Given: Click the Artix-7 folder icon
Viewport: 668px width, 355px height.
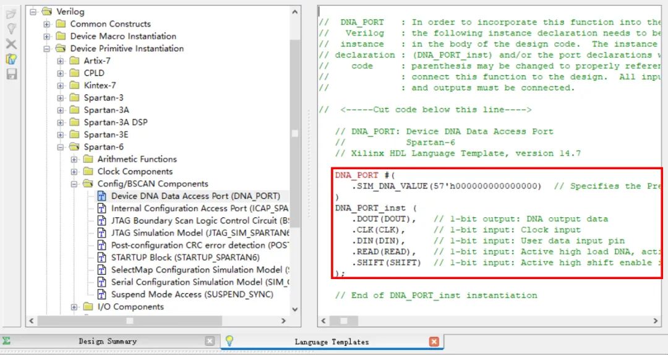Looking at the screenshot, I should [x=75, y=61].
